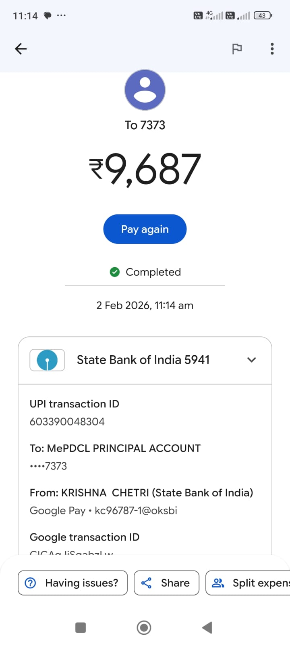
Task: Tap the battery indicator in status bar
Action: [x=263, y=16]
